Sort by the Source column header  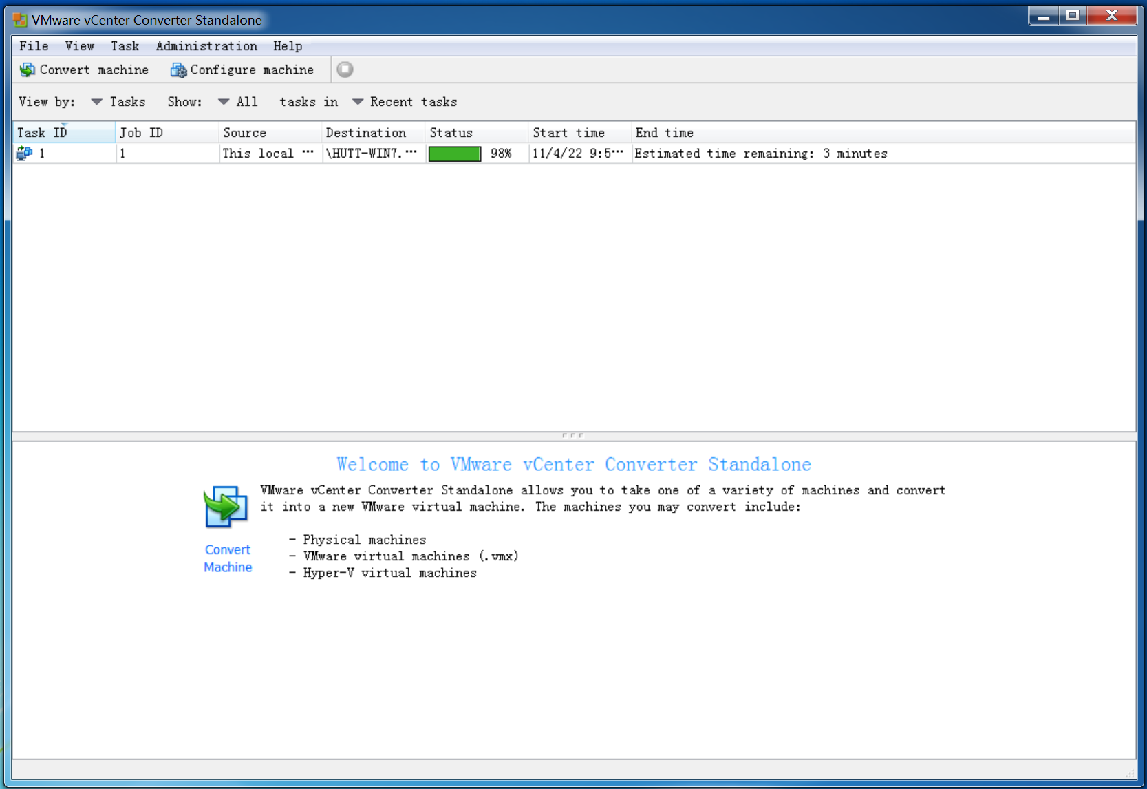click(270, 132)
